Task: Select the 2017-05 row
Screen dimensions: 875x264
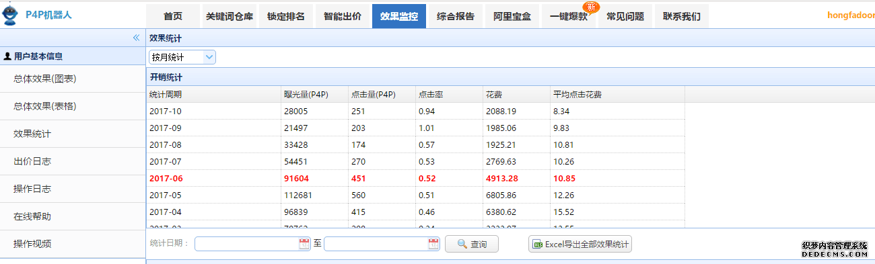Action: pos(415,195)
